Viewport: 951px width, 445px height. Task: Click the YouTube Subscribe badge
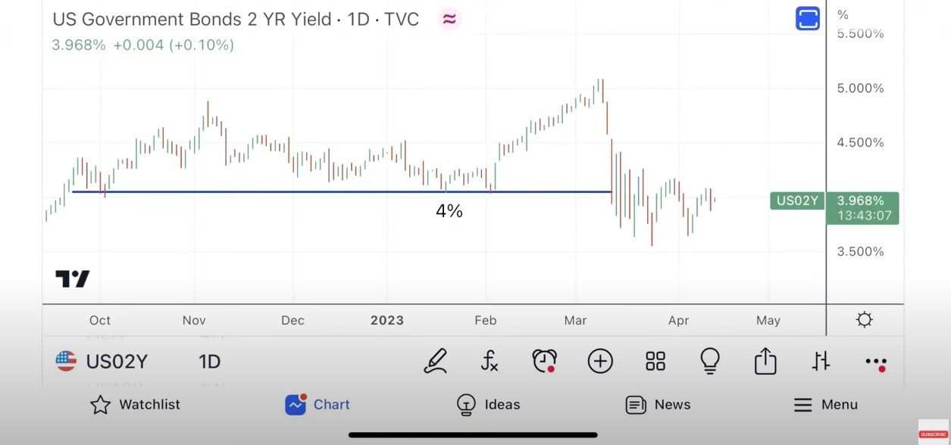(933, 434)
